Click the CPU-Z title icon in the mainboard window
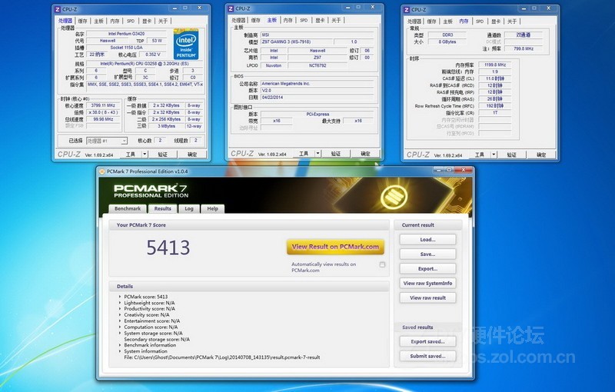This screenshot has height=392, width=615. (231, 8)
